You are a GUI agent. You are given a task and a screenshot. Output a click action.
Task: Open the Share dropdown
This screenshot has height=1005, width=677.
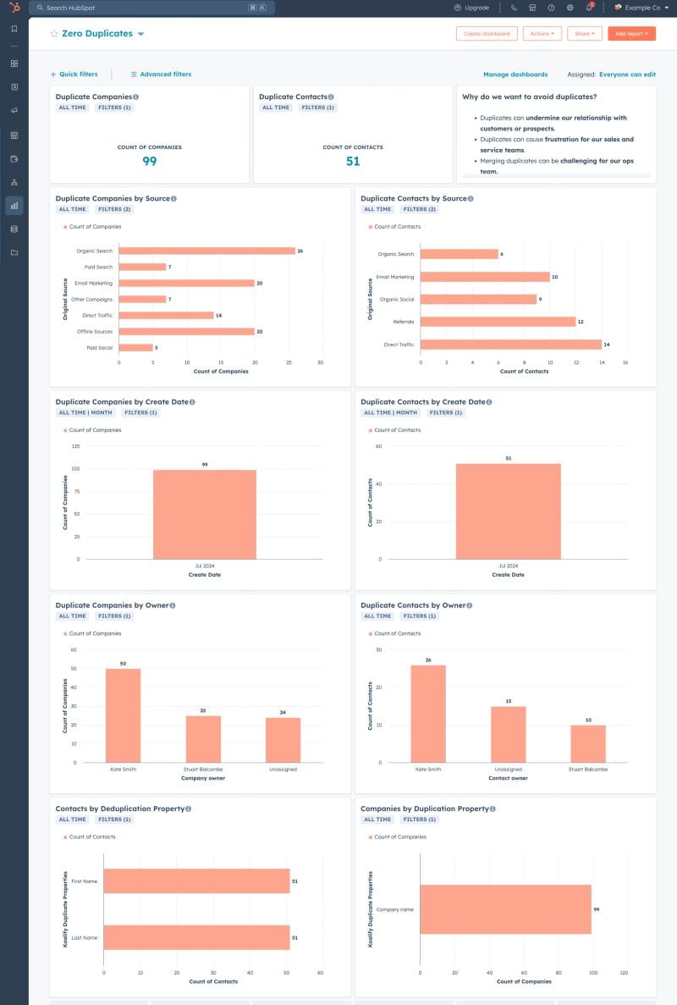[x=586, y=33]
